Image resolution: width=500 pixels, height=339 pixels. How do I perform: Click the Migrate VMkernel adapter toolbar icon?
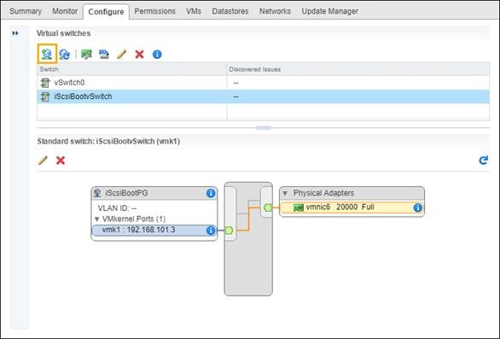tap(104, 55)
